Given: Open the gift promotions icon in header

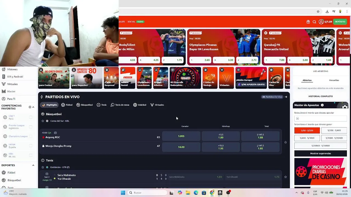Looking at the screenshot, I should tap(308, 22).
